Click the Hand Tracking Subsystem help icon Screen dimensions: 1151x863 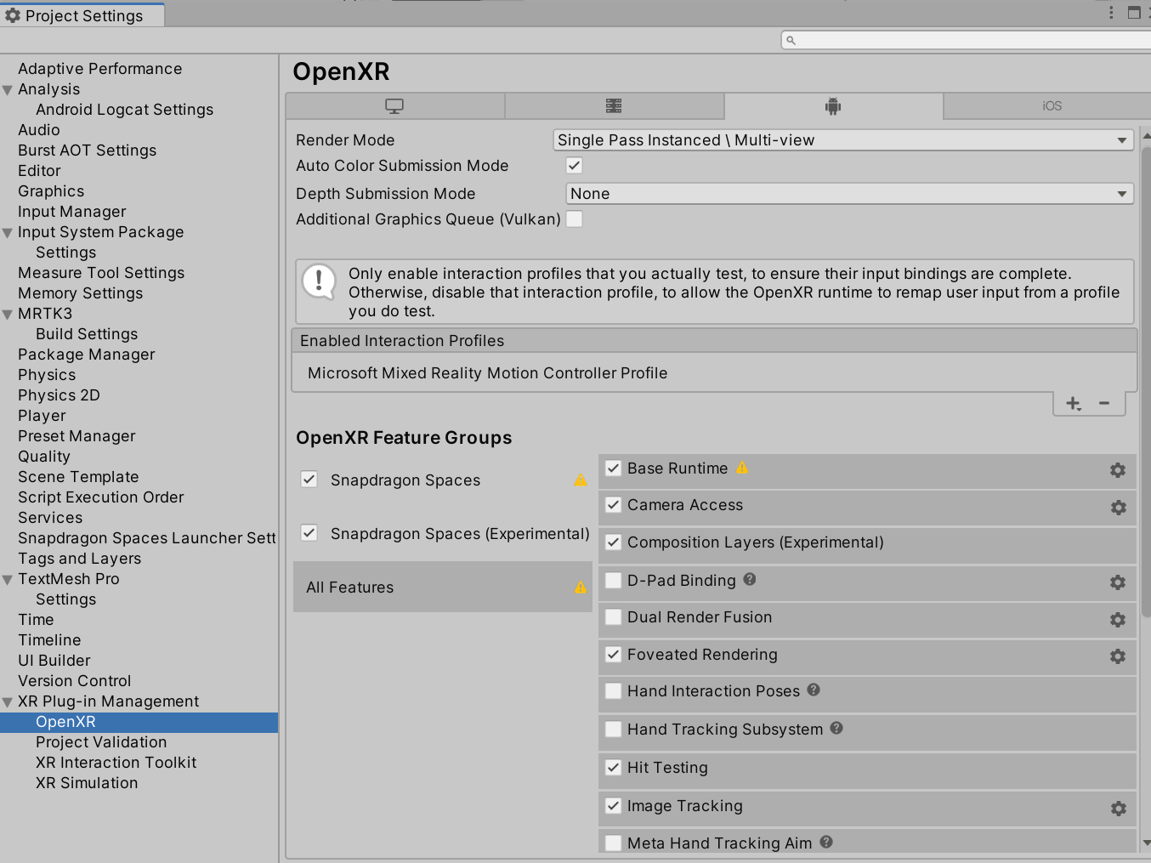(836, 728)
